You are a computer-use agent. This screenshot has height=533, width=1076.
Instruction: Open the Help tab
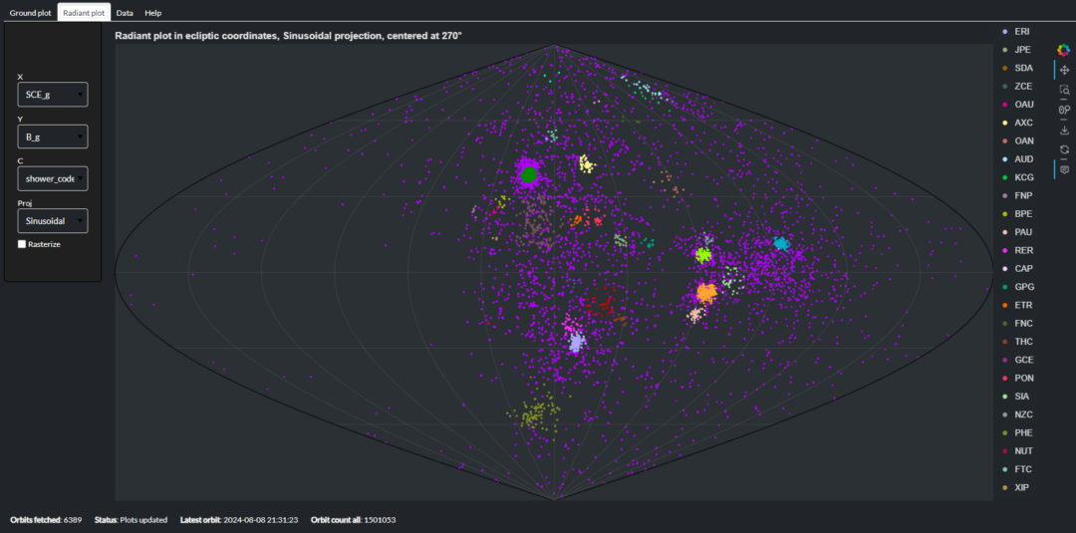[x=152, y=13]
